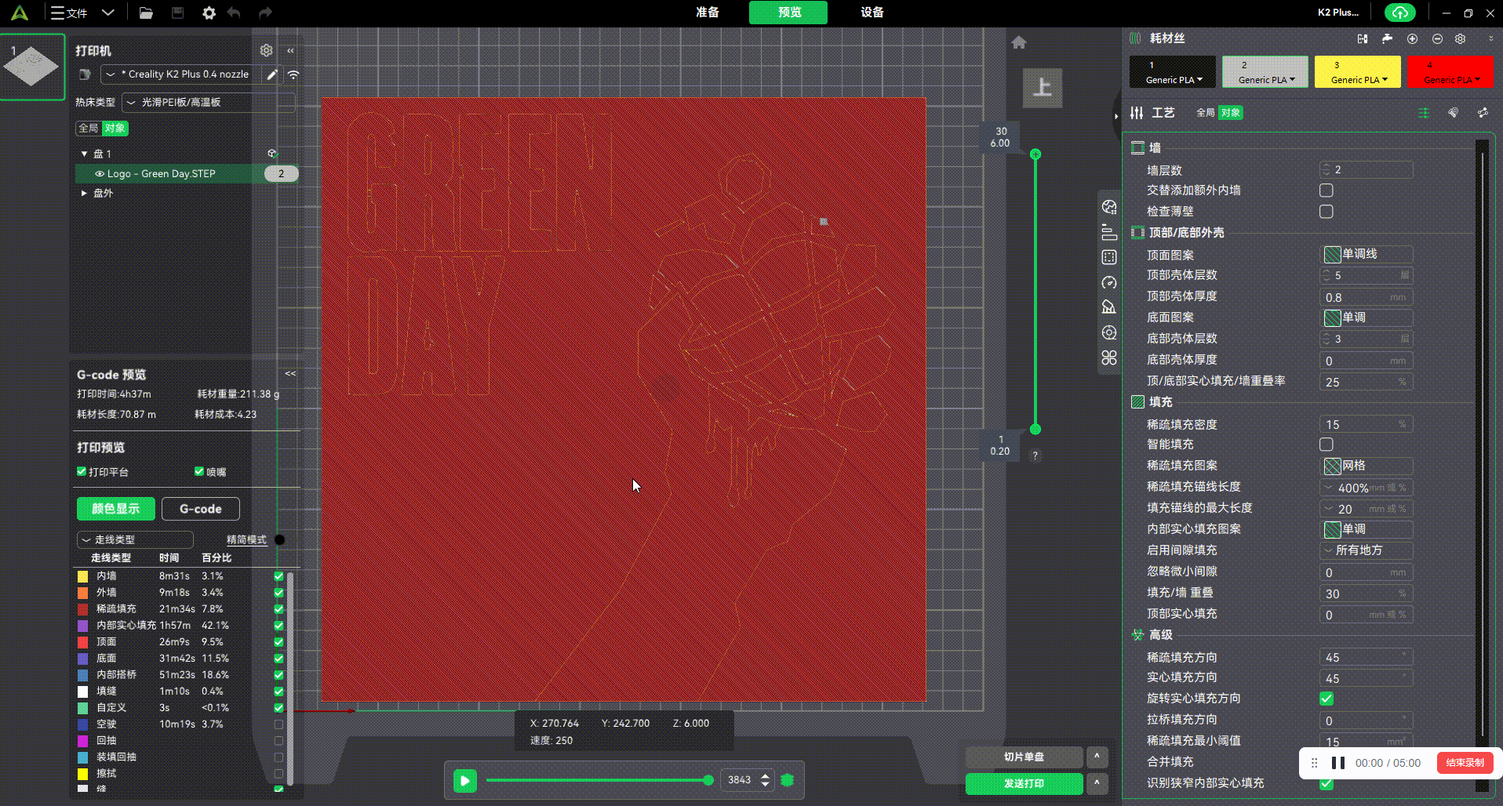This screenshot has height=806, width=1503.
Task: Click the speedometer tool in side toolbar
Action: [x=1109, y=282]
